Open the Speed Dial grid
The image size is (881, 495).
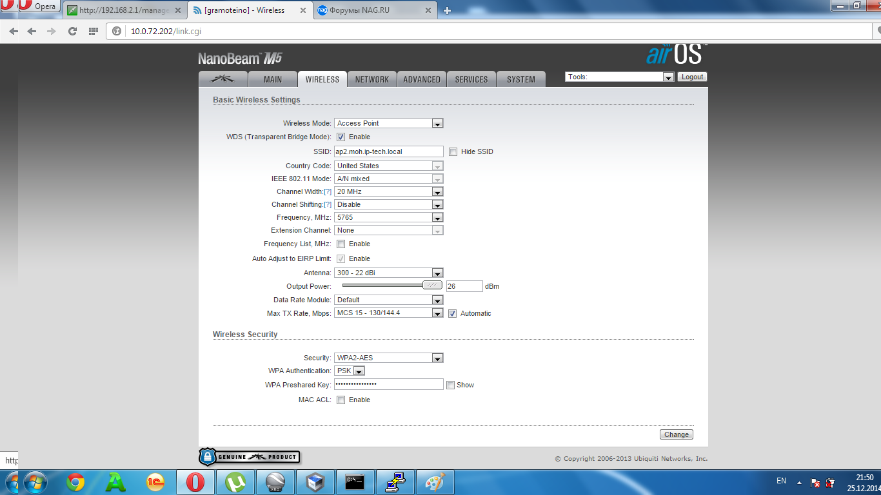(94, 31)
